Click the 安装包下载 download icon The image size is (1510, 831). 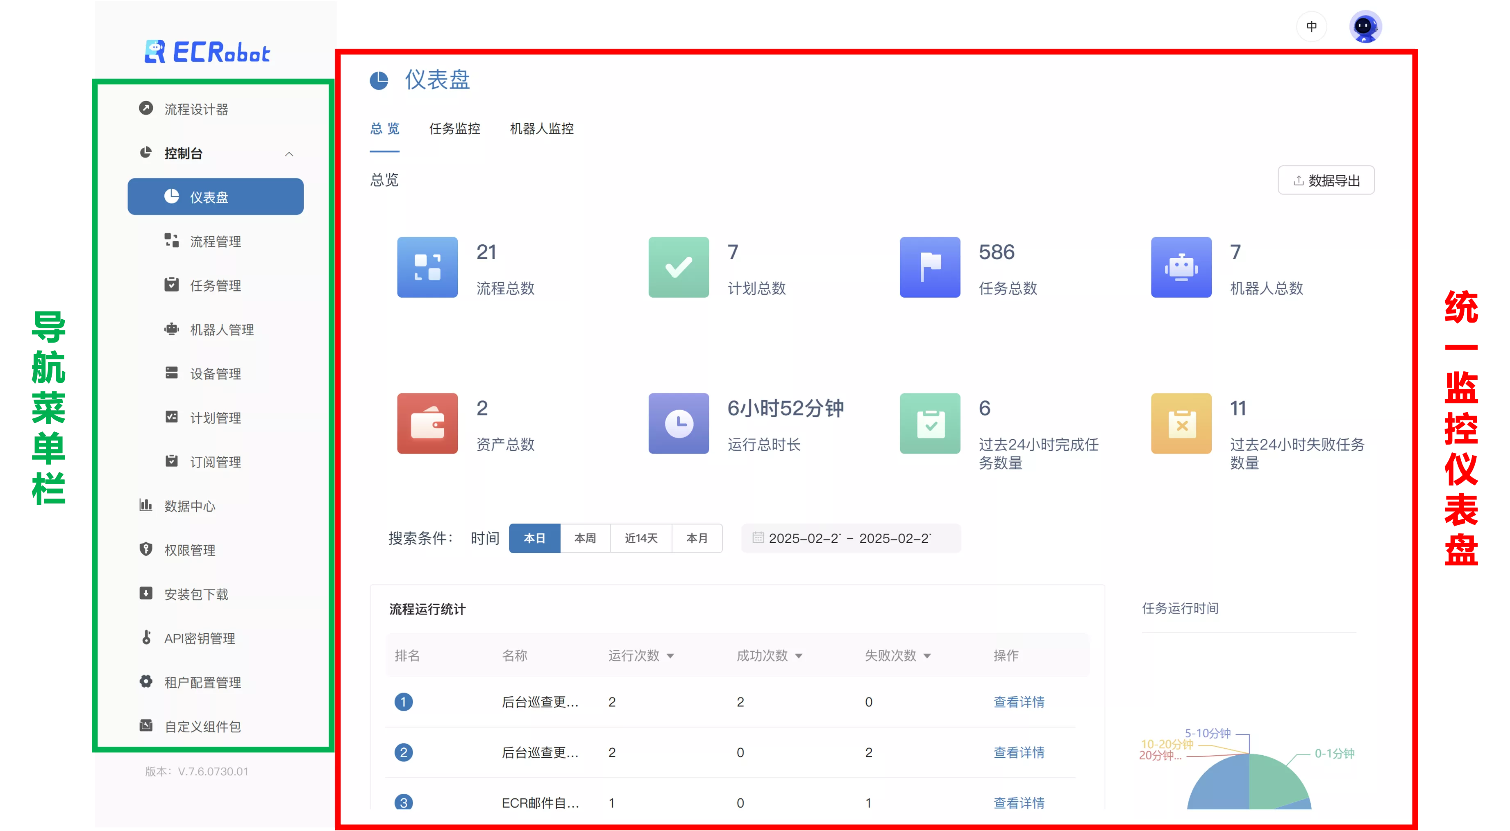pos(146,593)
